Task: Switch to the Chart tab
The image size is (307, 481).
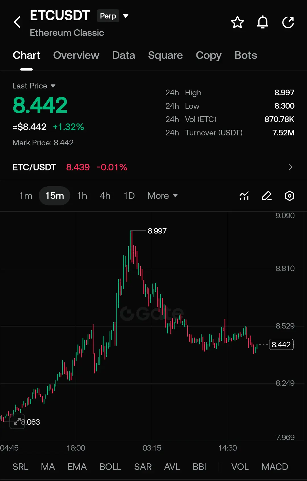Action: coord(26,55)
